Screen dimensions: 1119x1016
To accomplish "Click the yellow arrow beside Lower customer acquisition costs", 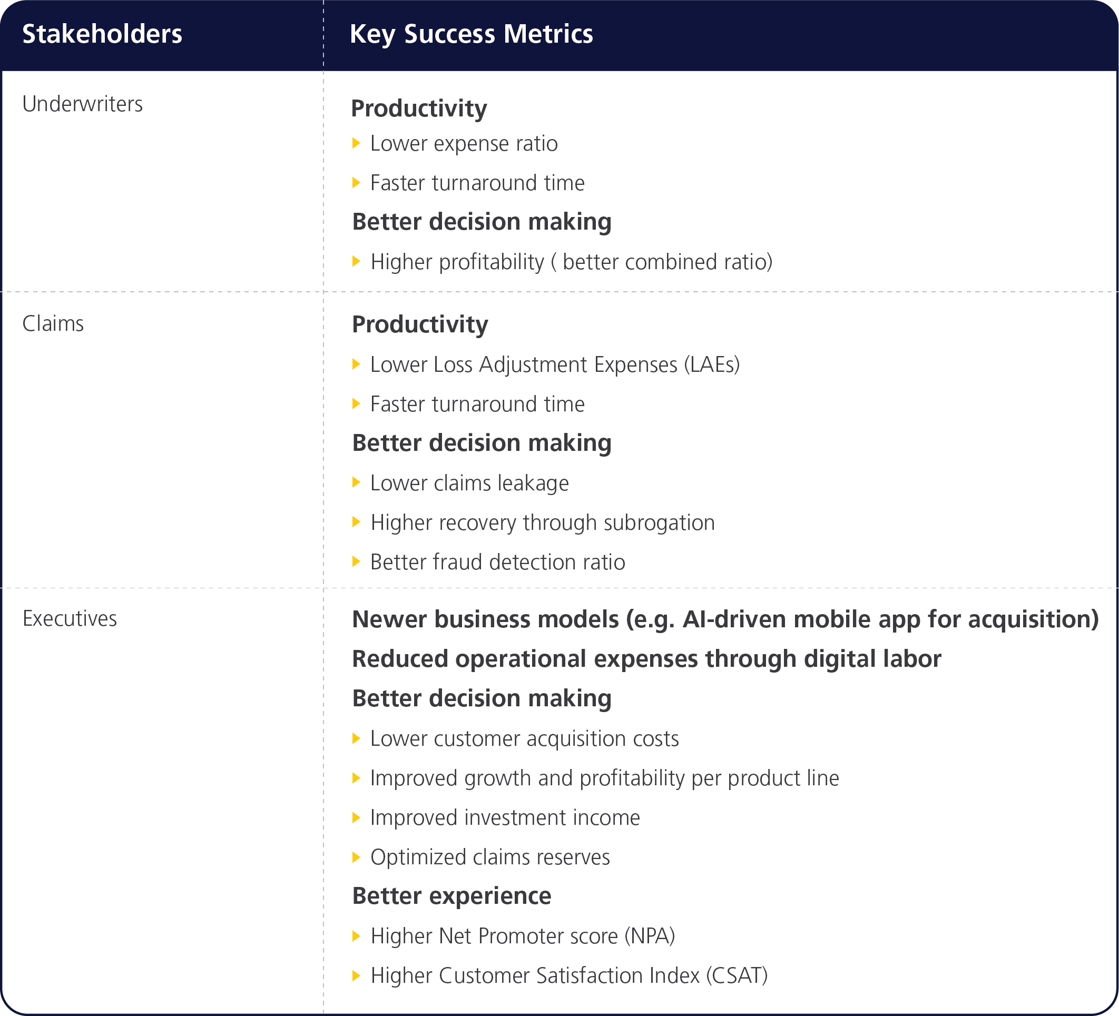I will pos(356,738).
